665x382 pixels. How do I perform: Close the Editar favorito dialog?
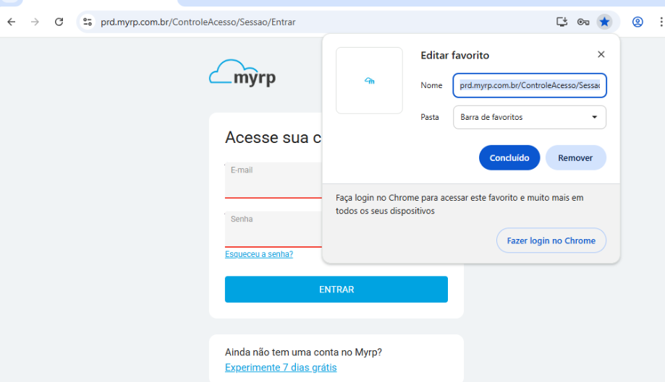point(601,54)
